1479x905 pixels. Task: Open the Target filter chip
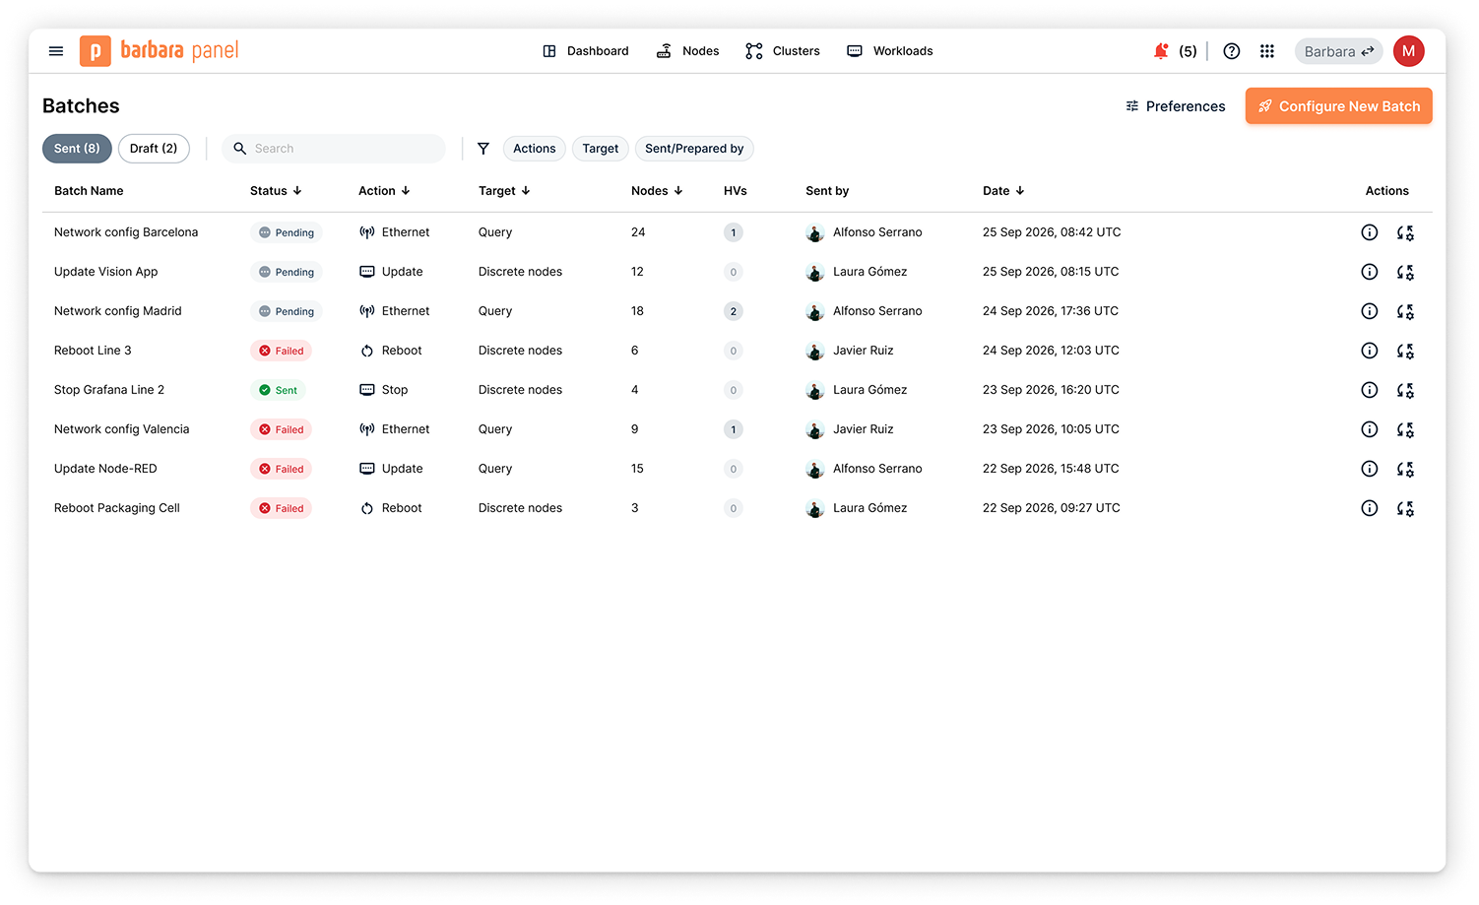(x=601, y=149)
